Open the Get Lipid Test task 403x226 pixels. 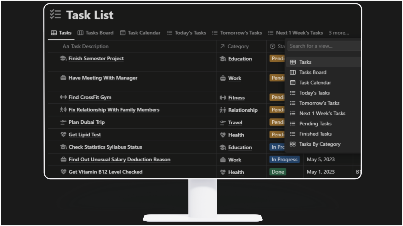tap(85, 134)
